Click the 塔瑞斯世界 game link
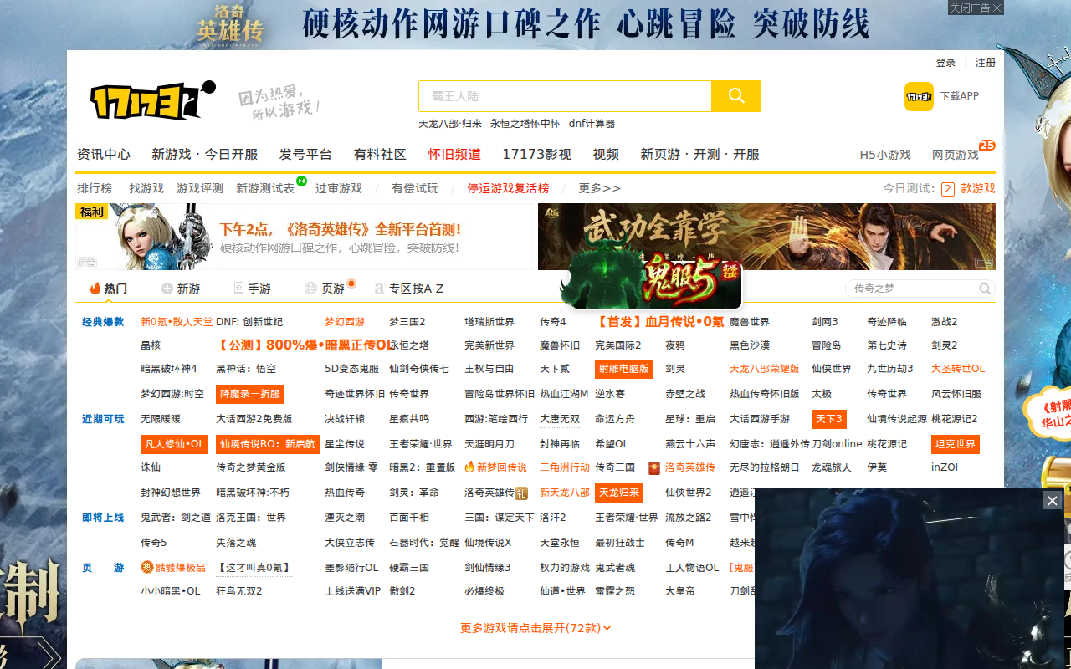The width and height of the screenshot is (1071, 669). (489, 322)
